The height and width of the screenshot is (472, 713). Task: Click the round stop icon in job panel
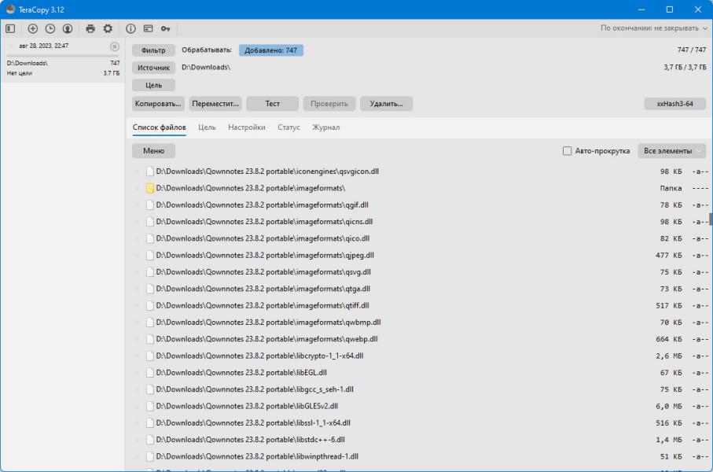(x=115, y=46)
